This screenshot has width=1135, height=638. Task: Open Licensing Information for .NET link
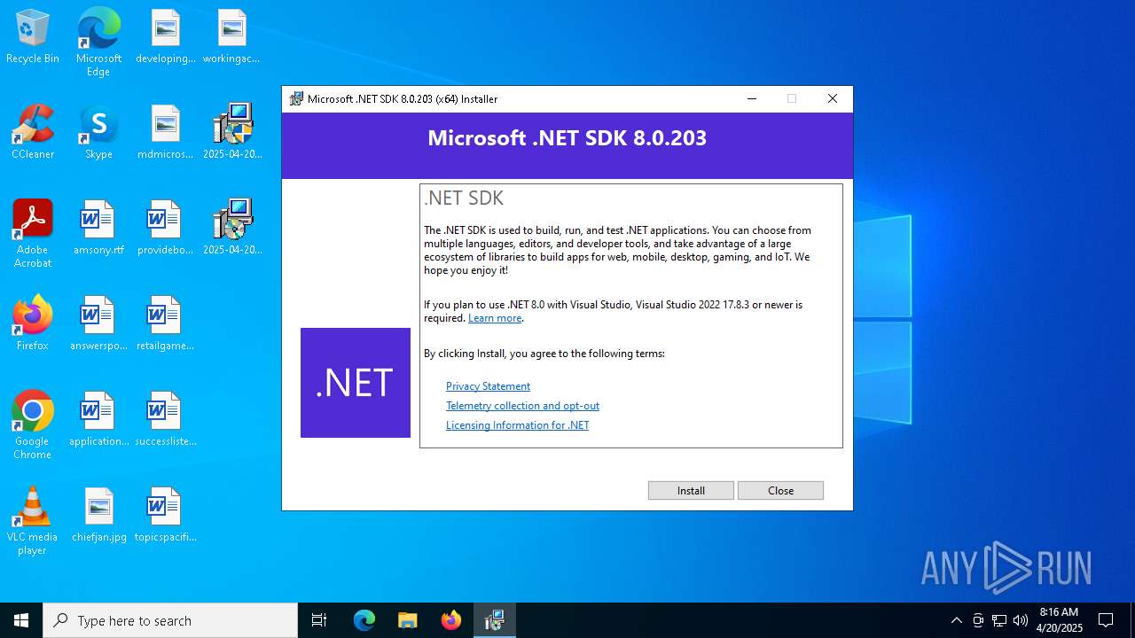point(517,425)
